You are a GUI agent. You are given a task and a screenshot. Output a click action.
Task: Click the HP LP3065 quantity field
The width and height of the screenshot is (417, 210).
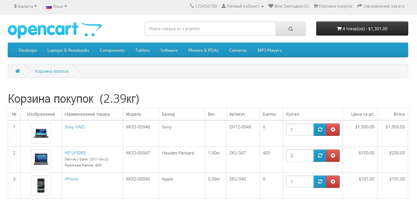(x=300, y=156)
